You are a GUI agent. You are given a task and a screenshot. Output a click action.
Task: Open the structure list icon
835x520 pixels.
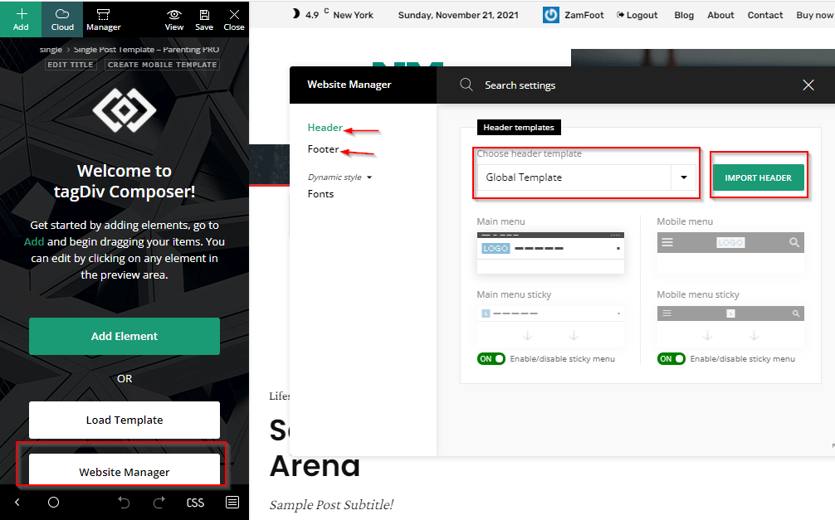pos(232,502)
